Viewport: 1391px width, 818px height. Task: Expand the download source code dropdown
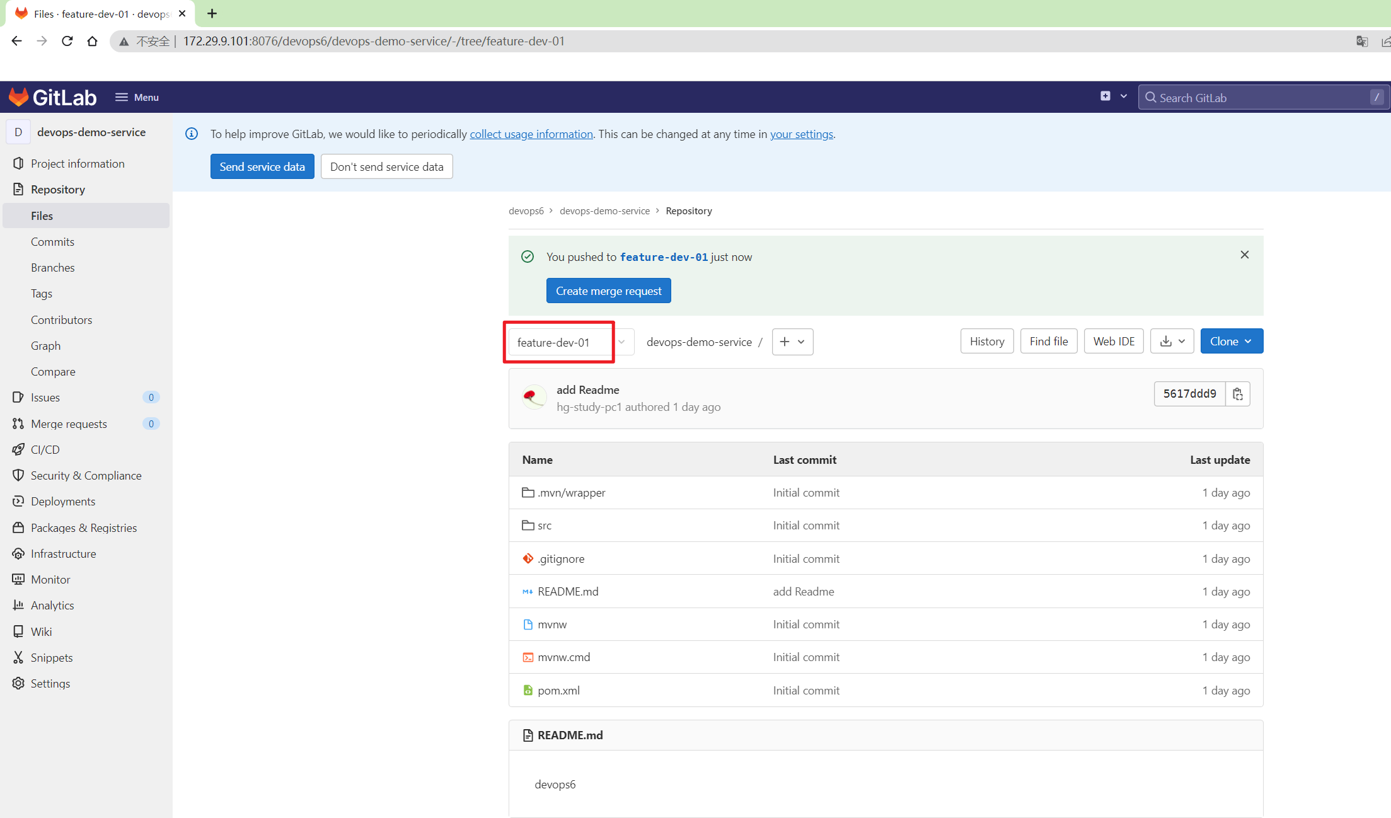(x=1172, y=341)
